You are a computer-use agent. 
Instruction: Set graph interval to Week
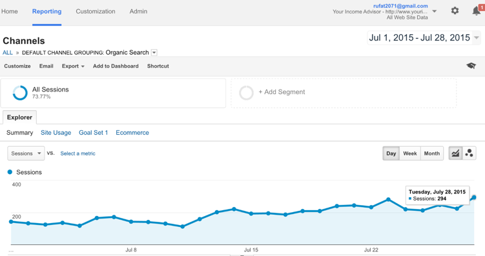pos(410,153)
